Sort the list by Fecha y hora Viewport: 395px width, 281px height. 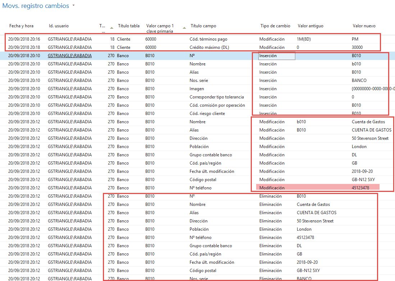coord(21,26)
